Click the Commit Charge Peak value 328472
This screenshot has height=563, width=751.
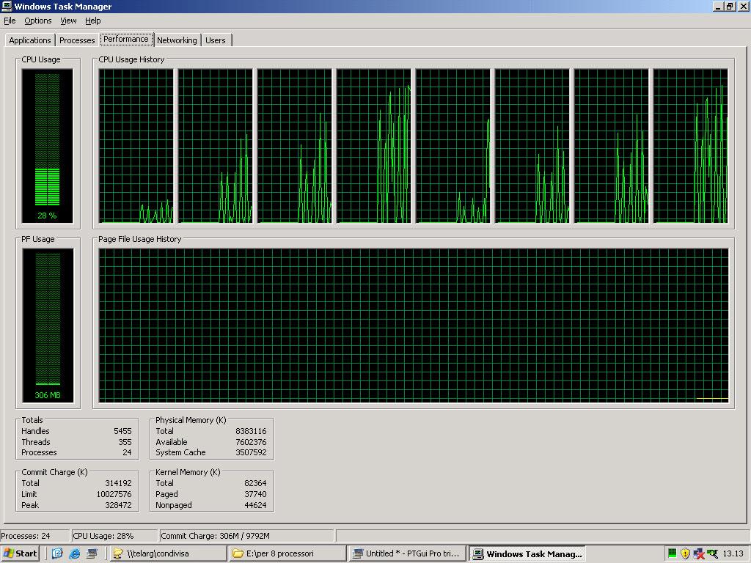118,505
